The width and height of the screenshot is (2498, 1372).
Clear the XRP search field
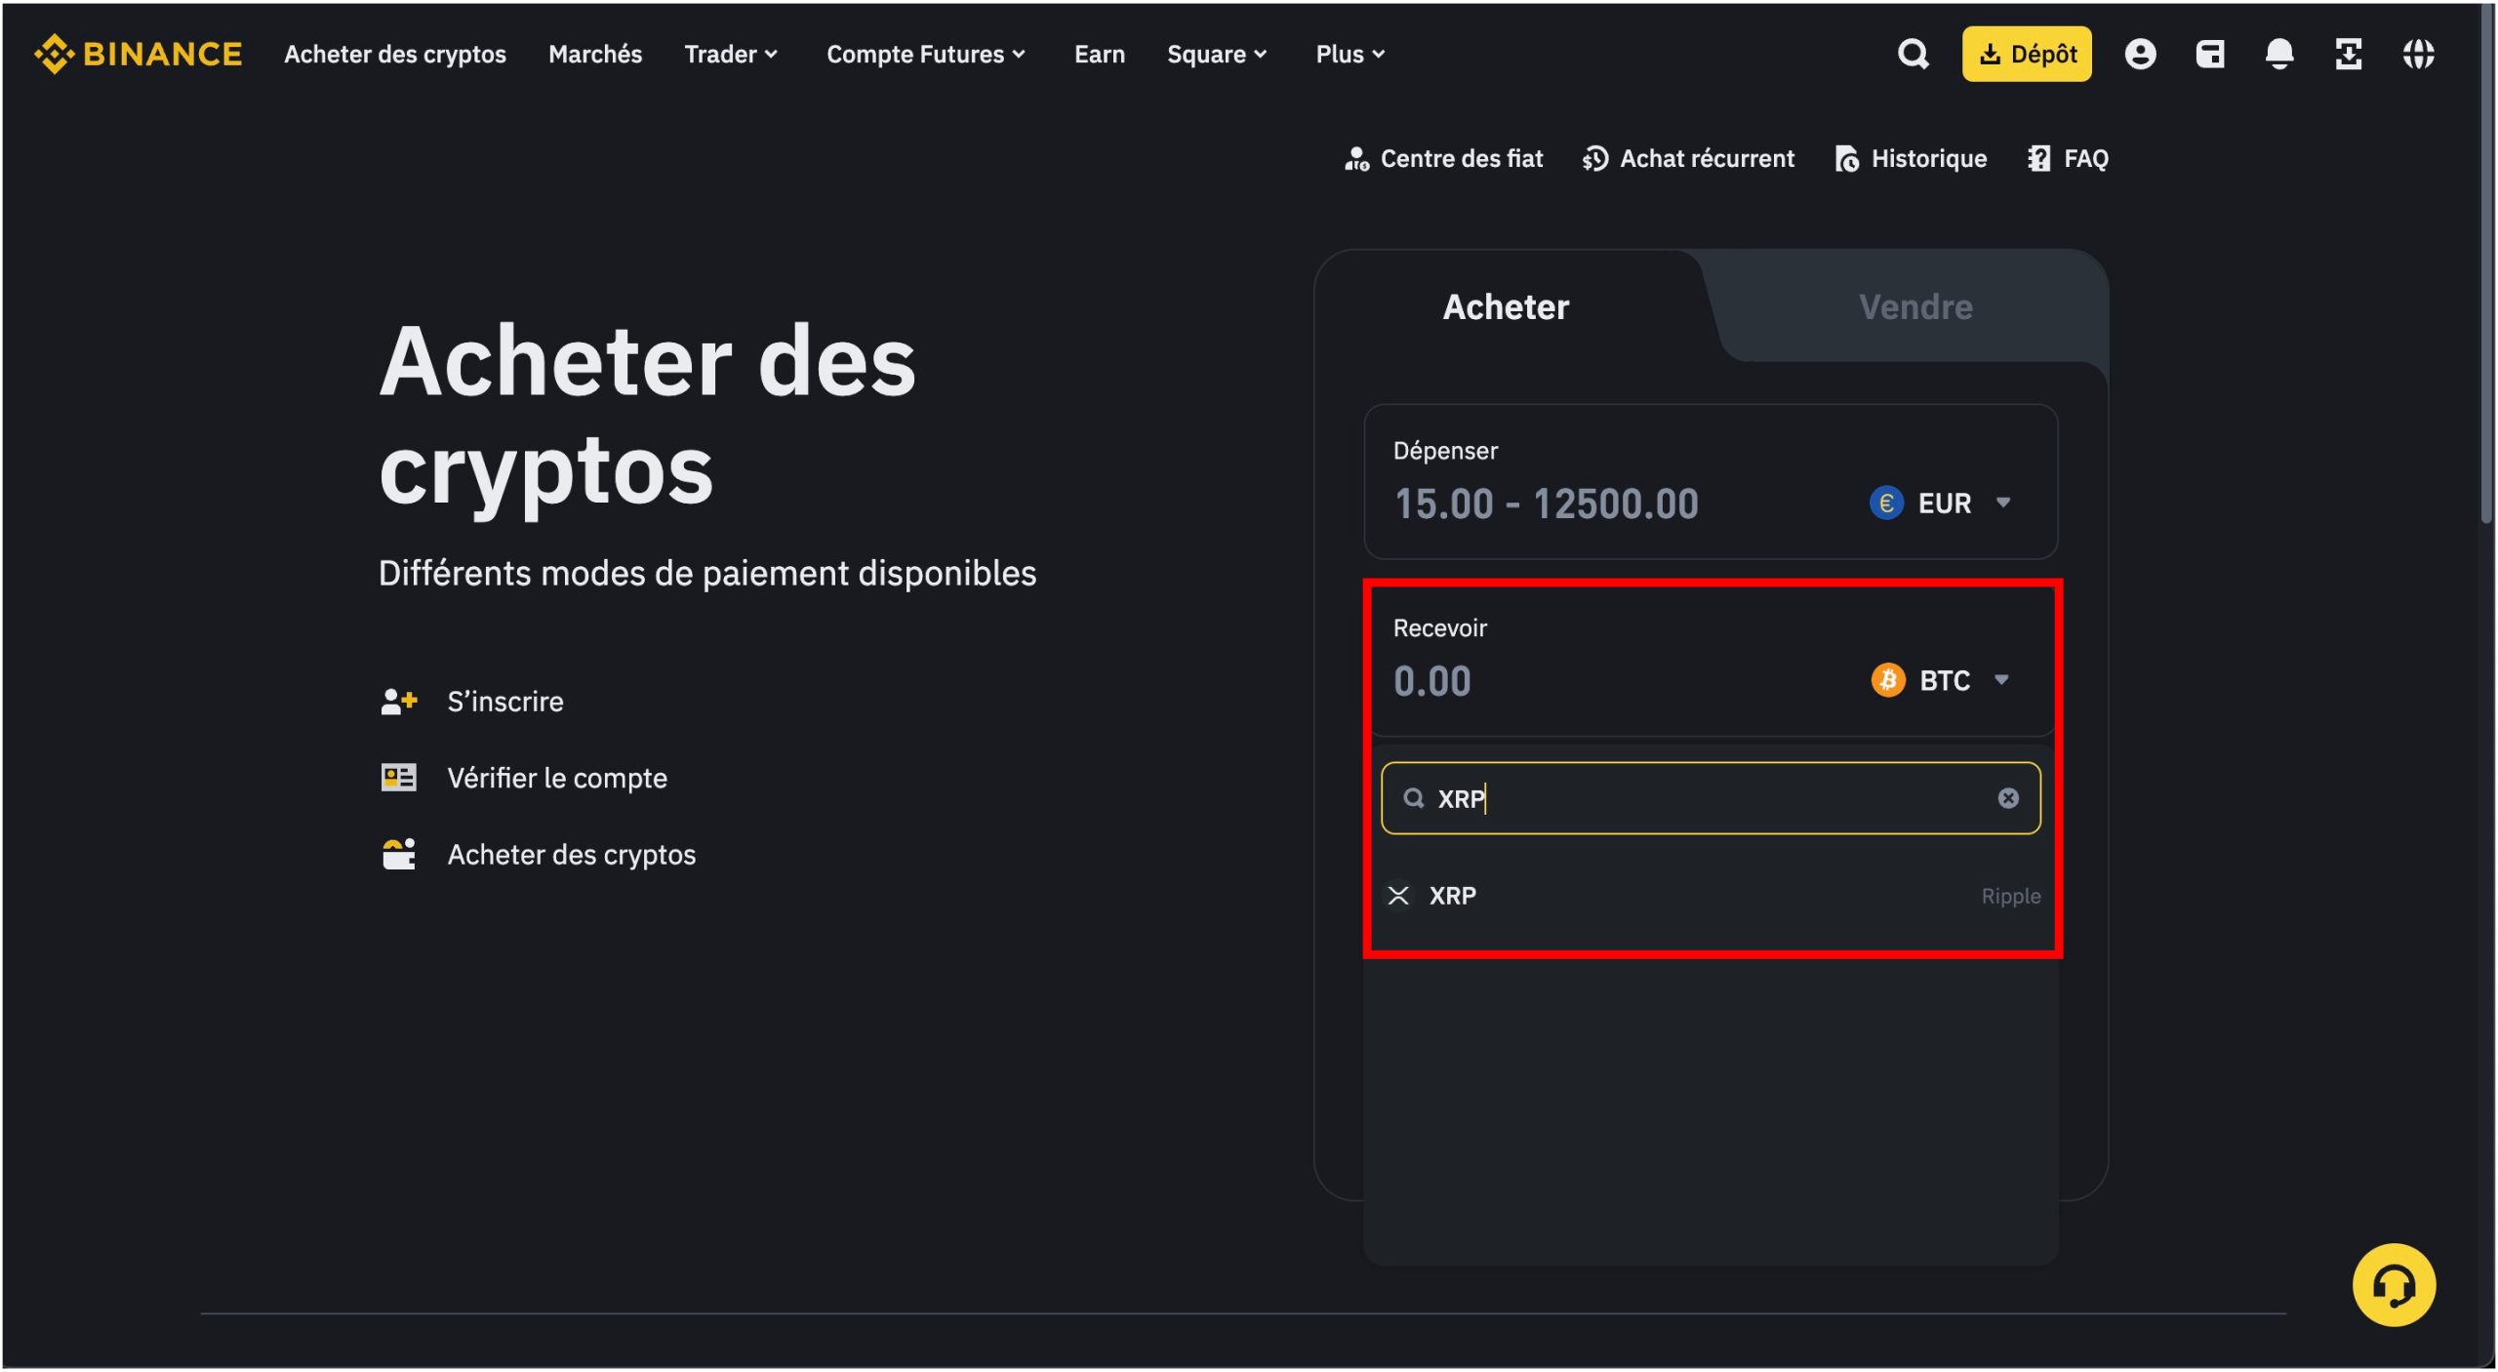[x=2007, y=798]
